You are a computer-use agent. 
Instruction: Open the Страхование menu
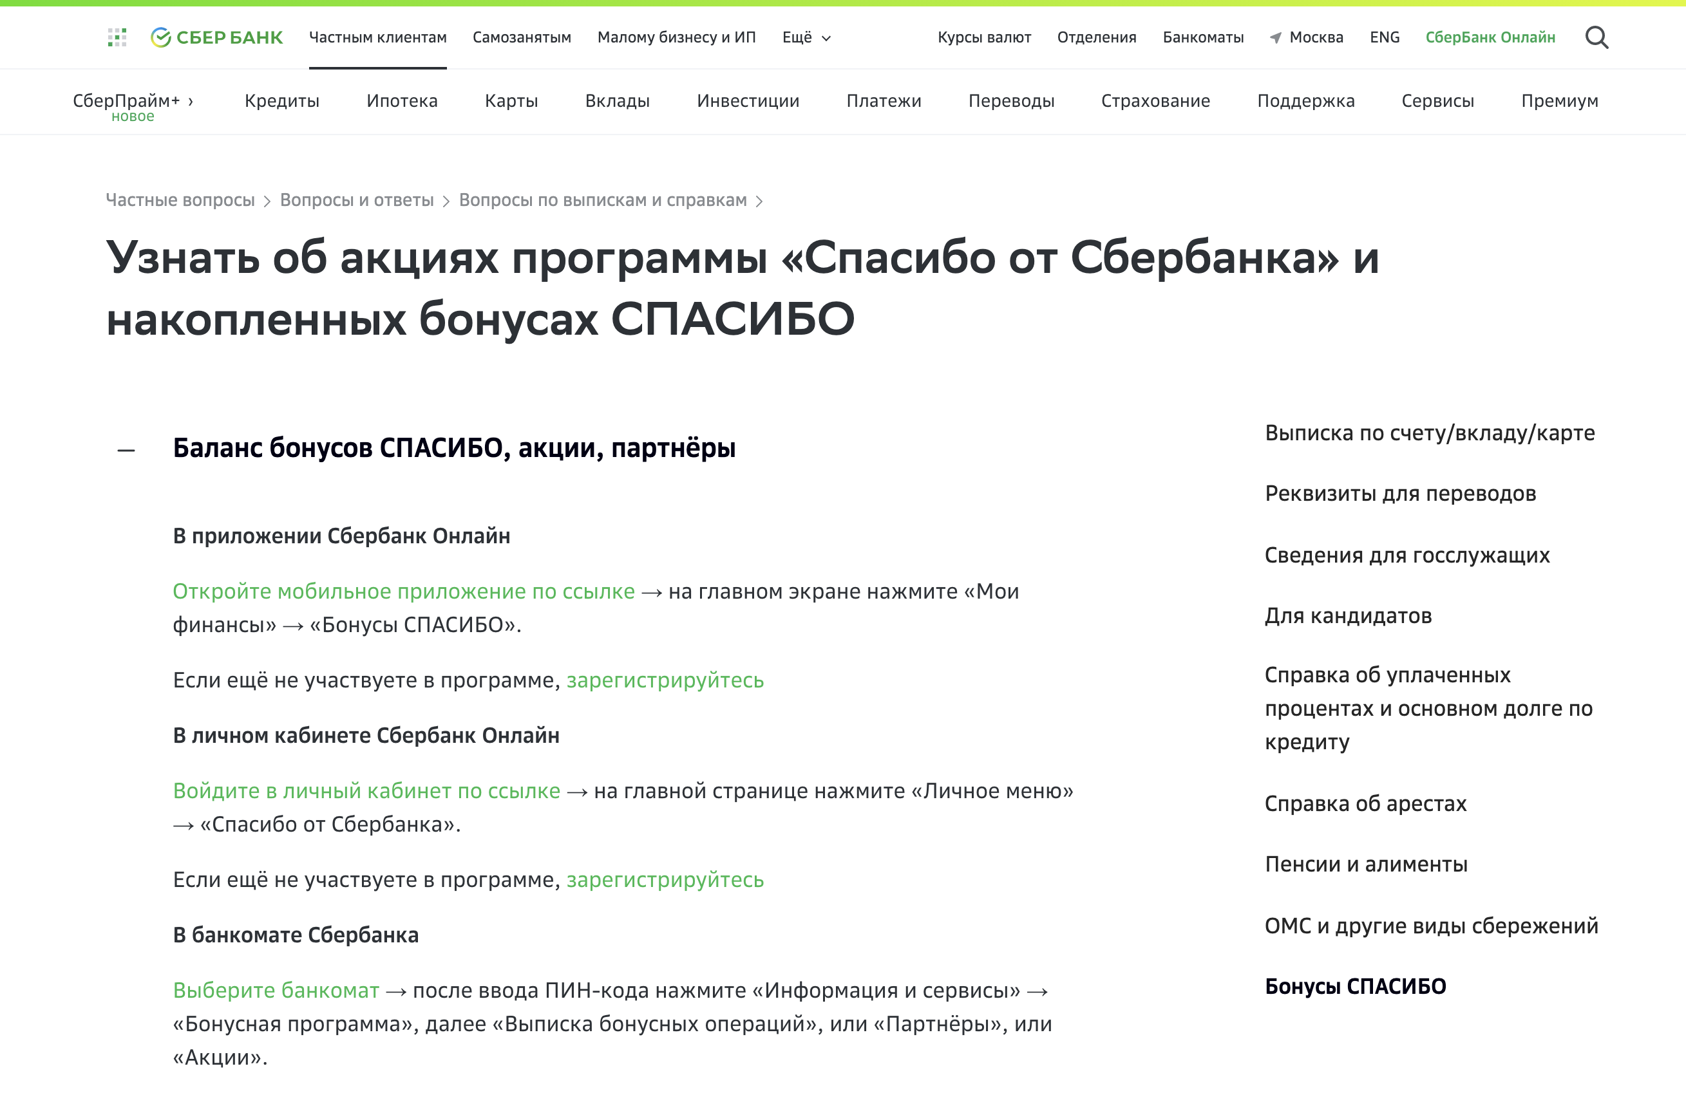[1155, 100]
